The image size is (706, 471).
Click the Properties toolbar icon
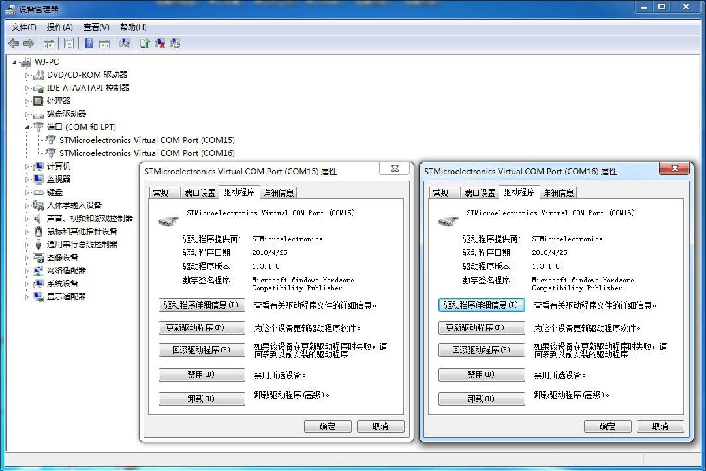[69, 43]
